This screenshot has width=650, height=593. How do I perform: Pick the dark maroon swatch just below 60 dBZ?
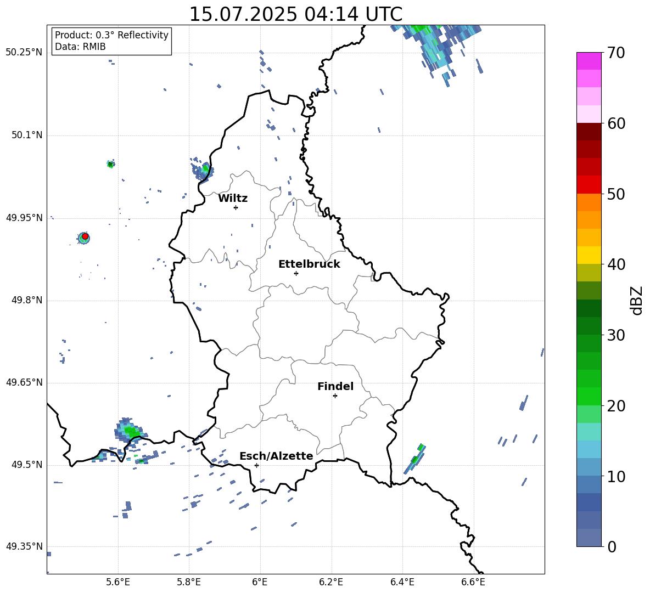click(x=589, y=132)
